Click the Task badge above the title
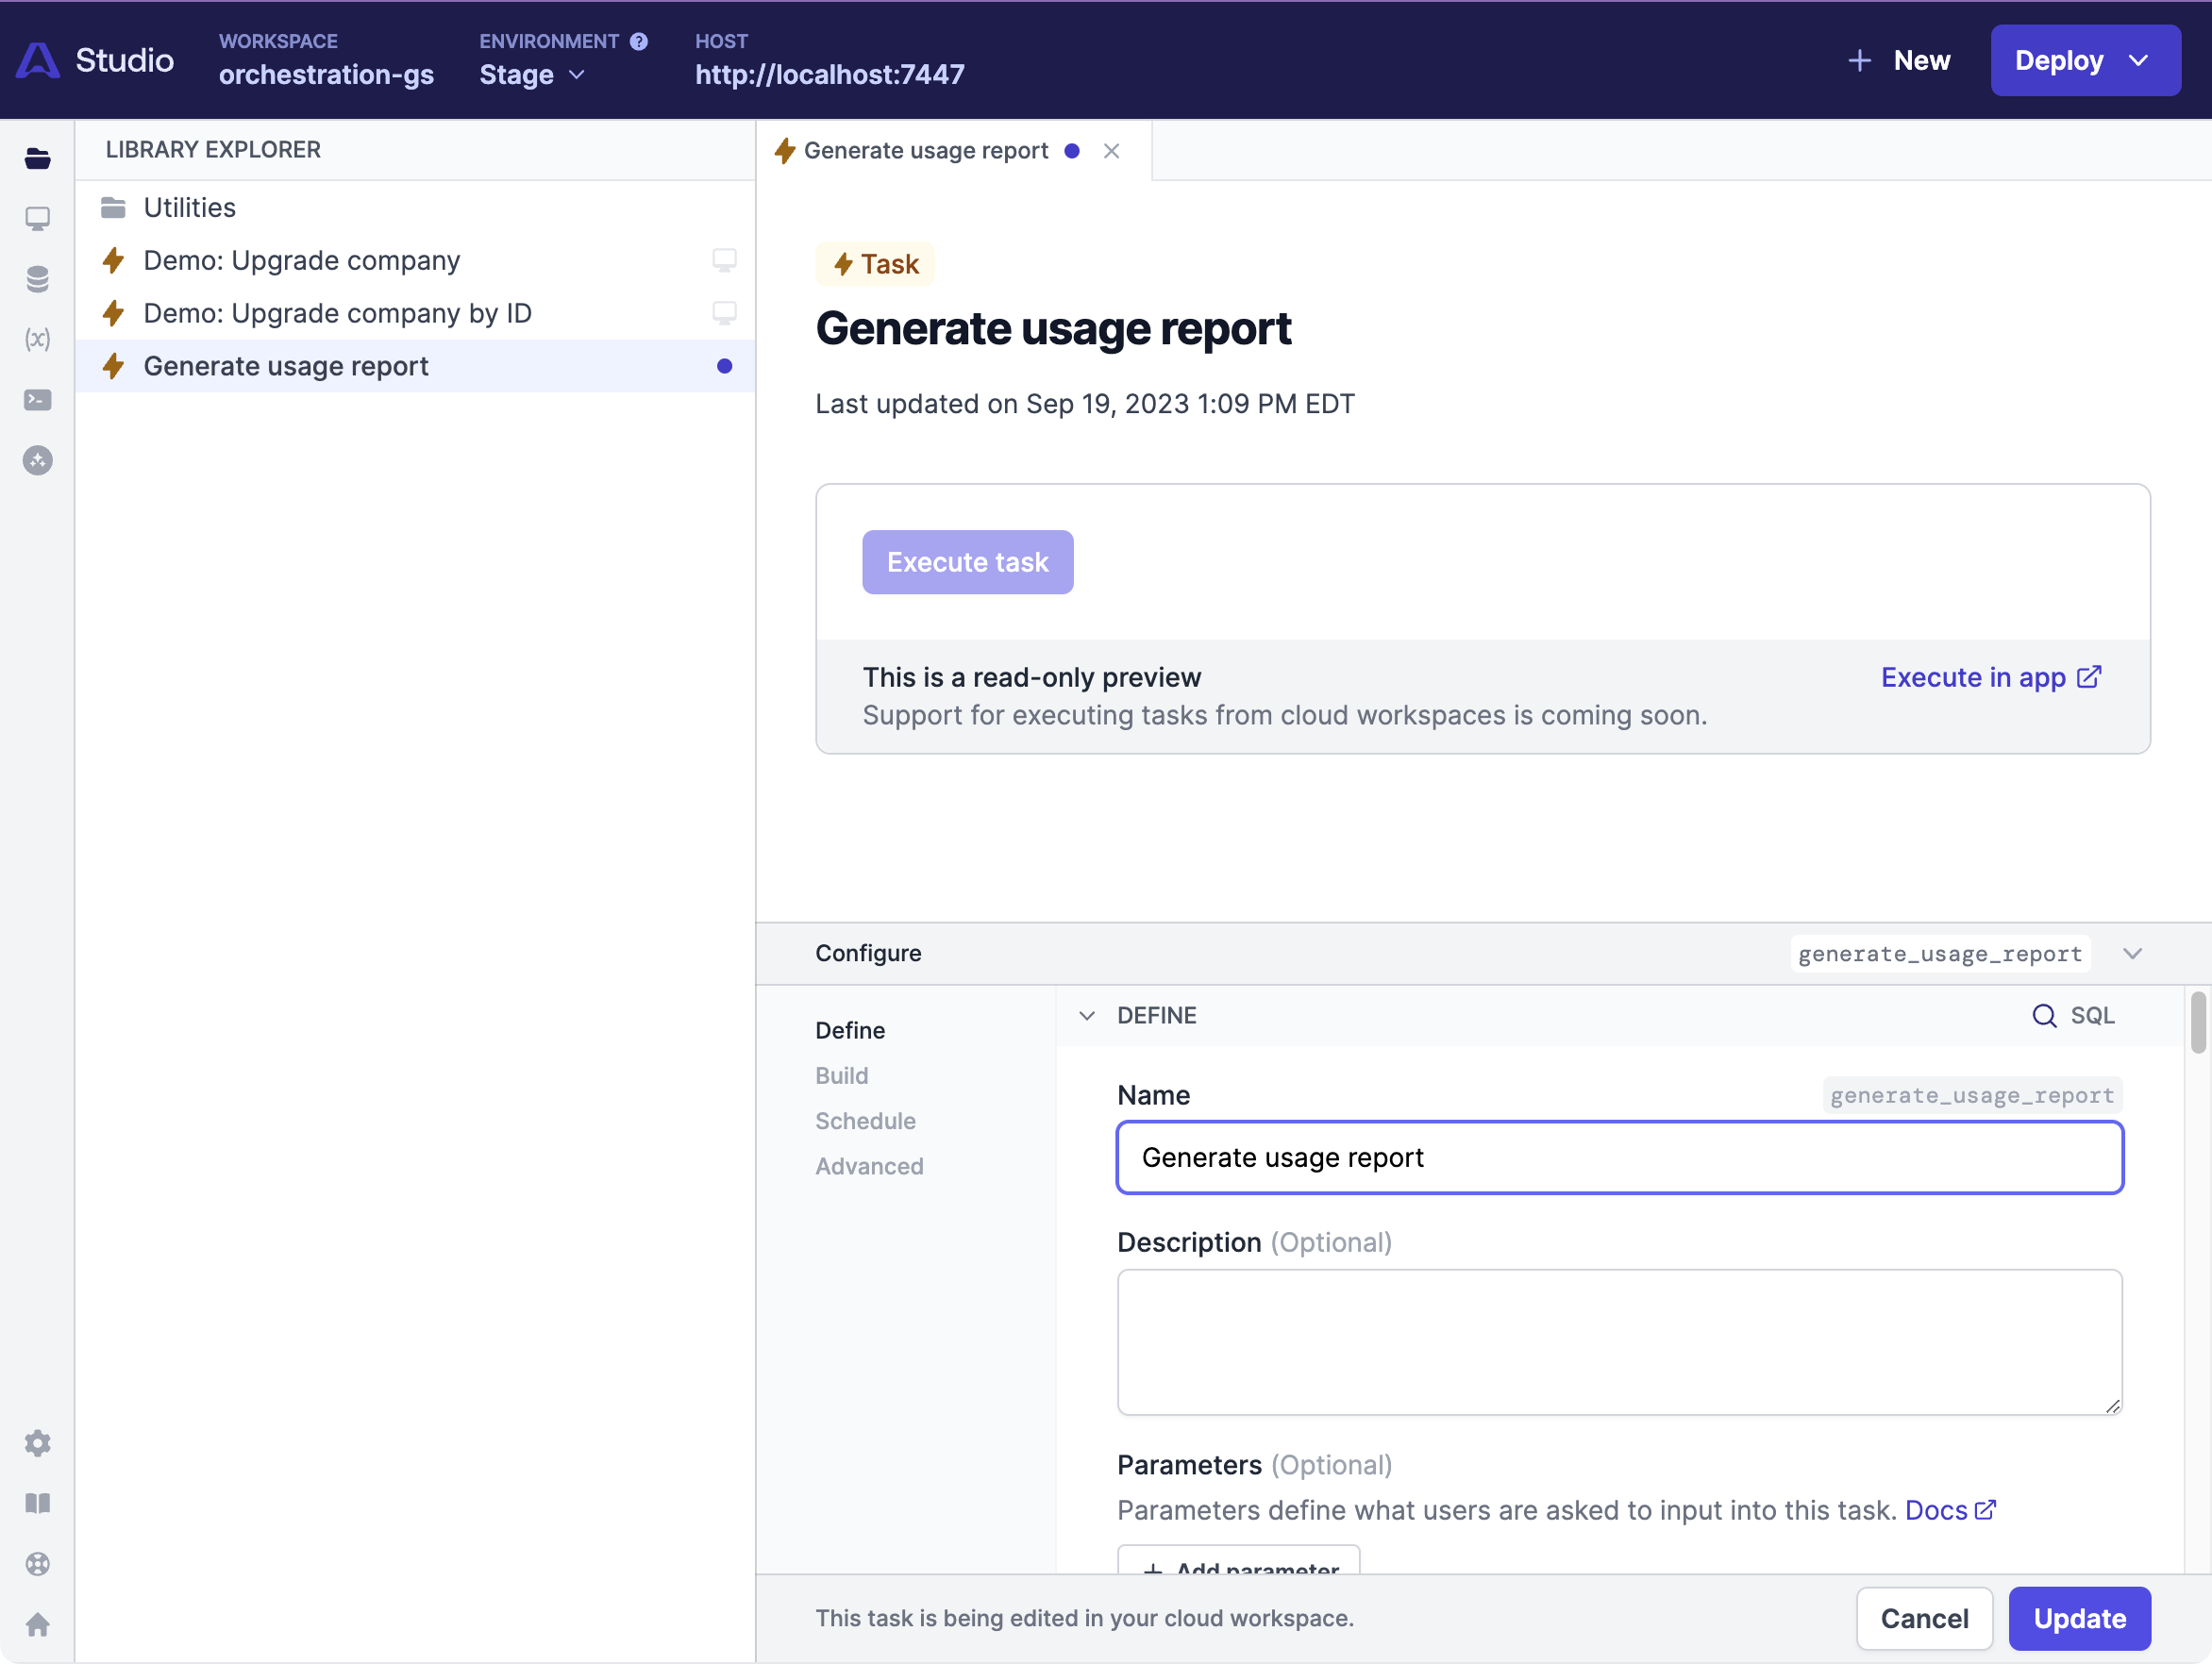The width and height of the screenshot is (2212, 1664). click(876, 264)
